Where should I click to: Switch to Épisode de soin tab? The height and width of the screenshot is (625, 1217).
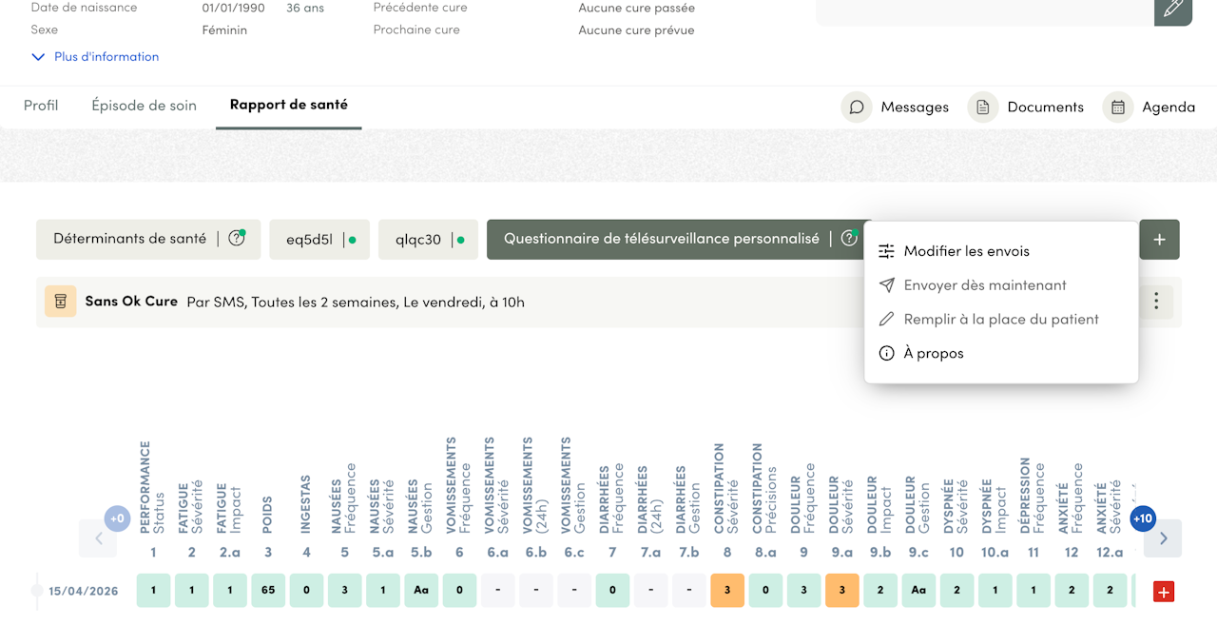[145, 106]
